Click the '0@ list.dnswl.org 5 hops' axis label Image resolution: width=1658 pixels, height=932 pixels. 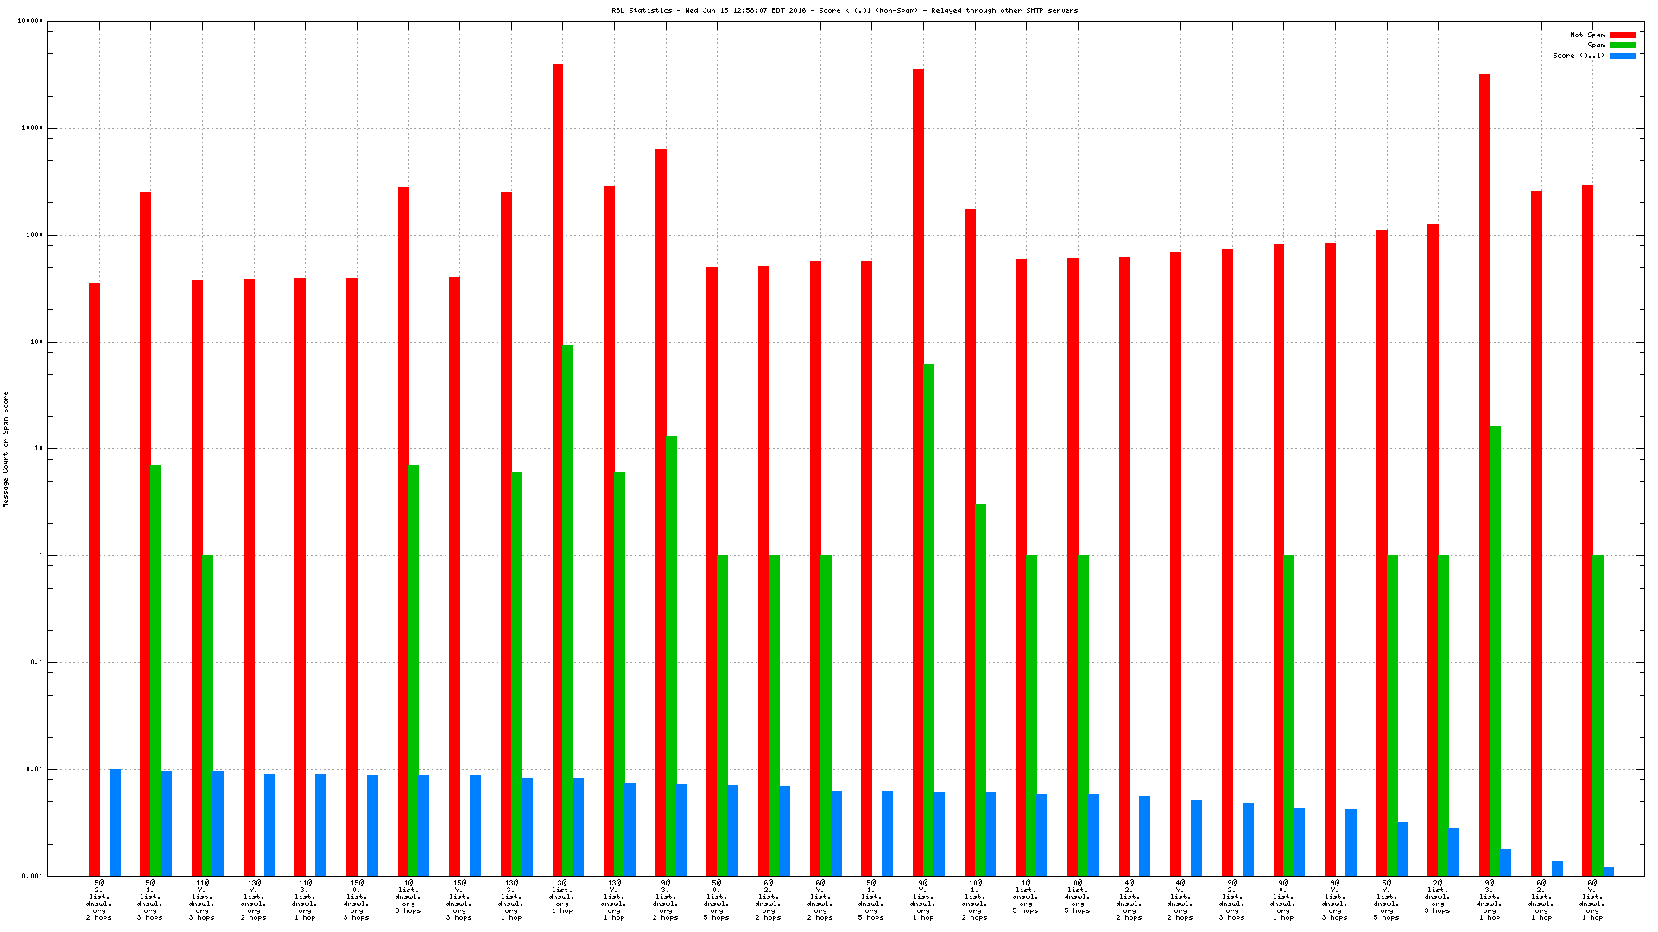1078,897
